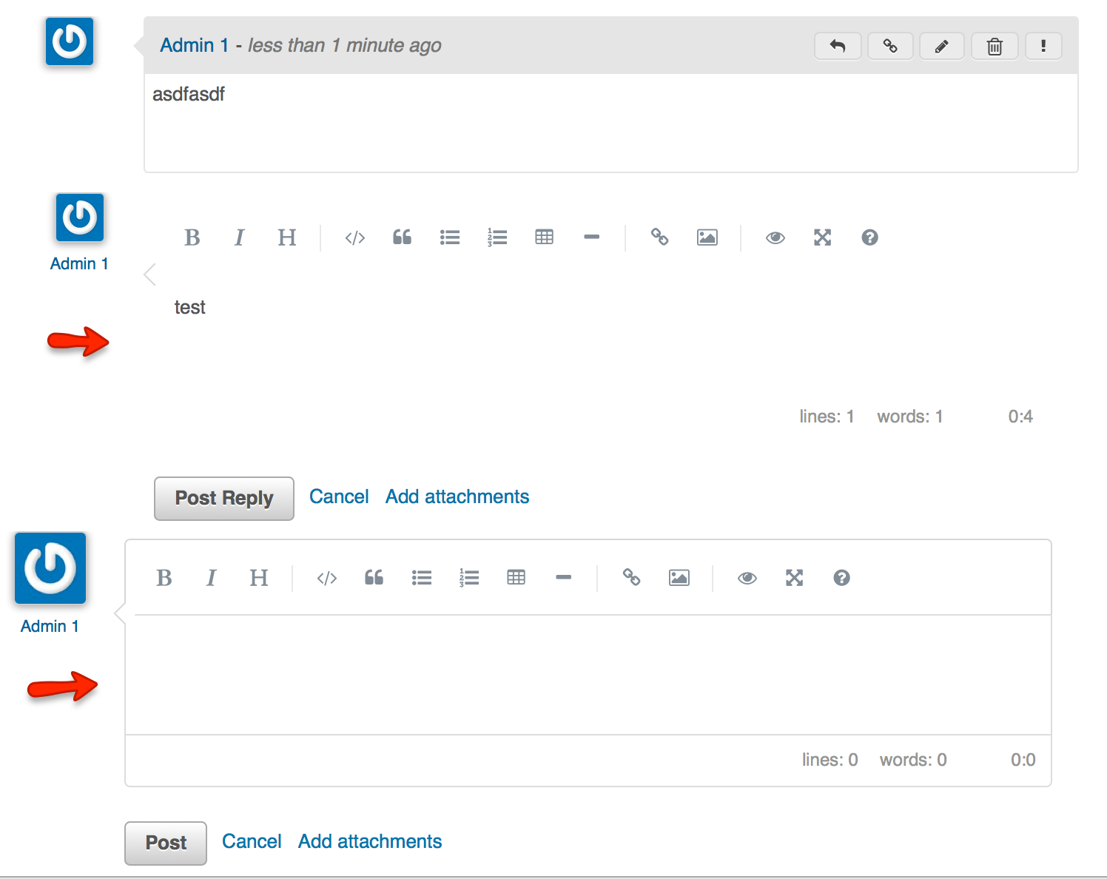Toggle Bold in the upper reply editor
Viewport: 1107px width, 879px height.
click(192, 238)
